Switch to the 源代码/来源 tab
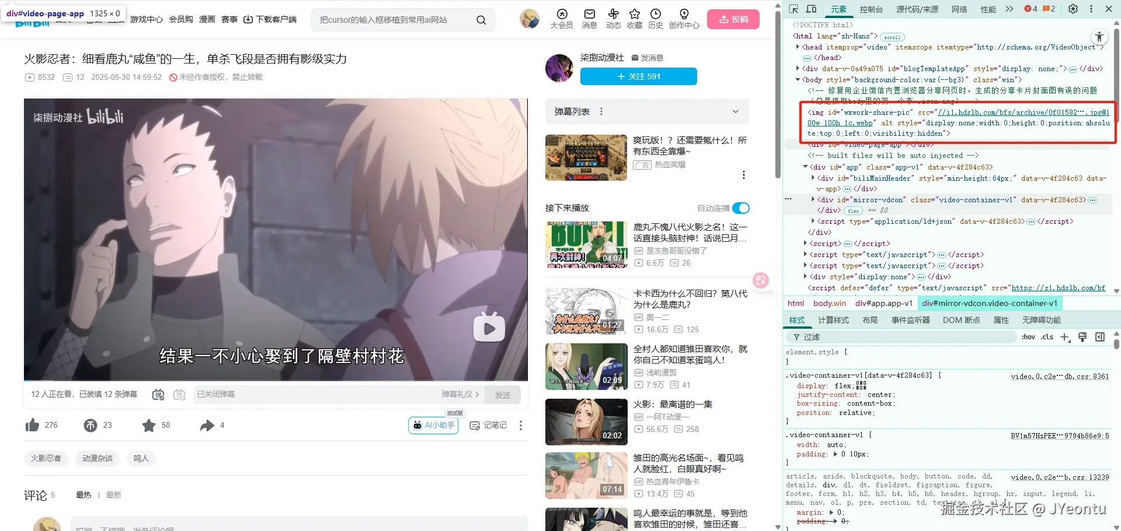The width and height of the screenshot is (1121, 531). pos(918,9)
